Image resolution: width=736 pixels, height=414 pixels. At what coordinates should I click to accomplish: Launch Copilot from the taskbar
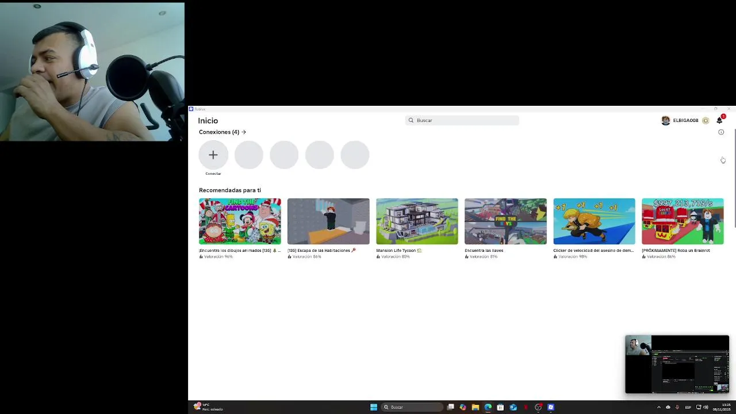coord(463,407)
